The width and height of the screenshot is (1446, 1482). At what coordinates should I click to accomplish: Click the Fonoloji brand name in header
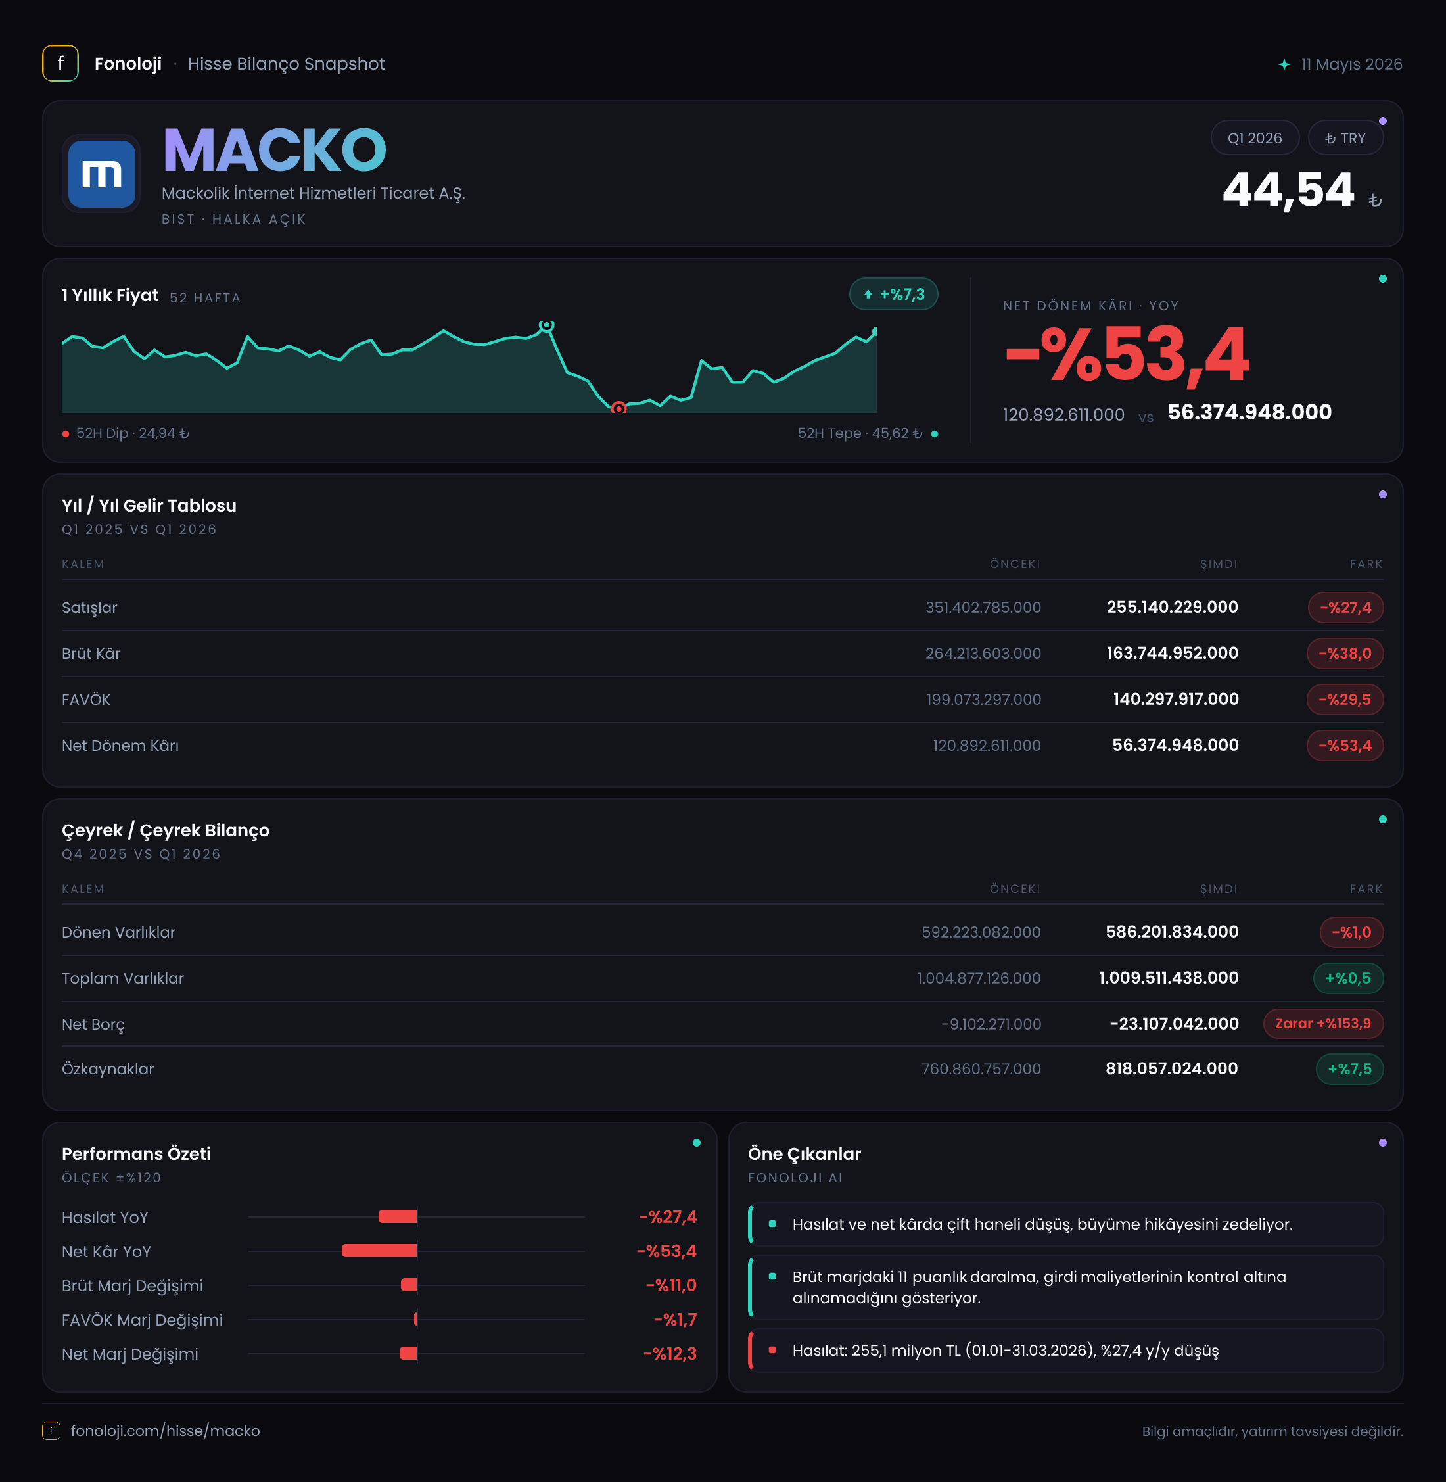pyautogui.click(x=128, y=64)
